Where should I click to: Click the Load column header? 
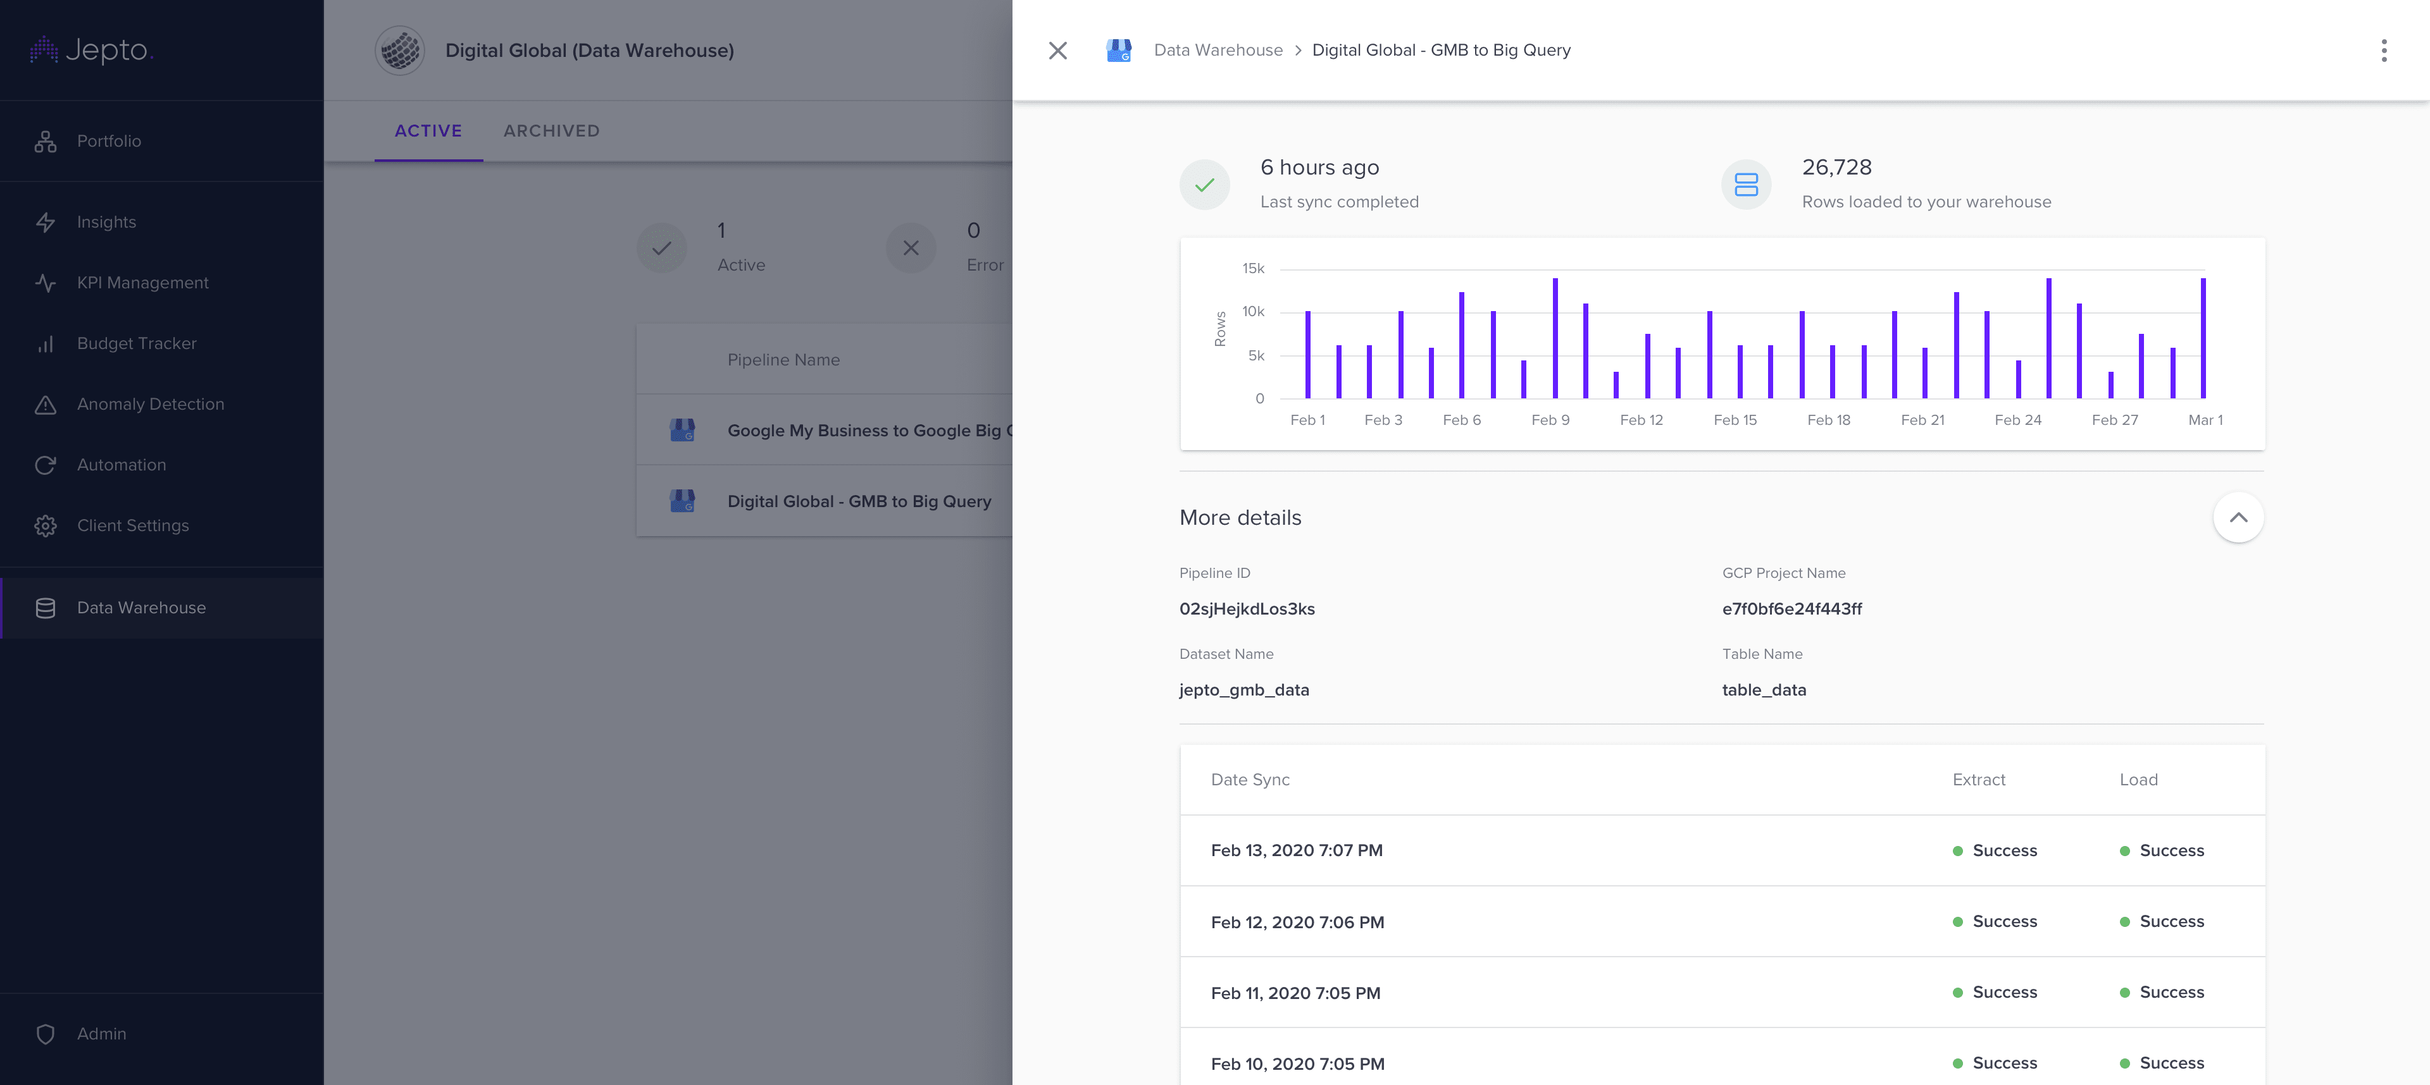(2138, 780)
